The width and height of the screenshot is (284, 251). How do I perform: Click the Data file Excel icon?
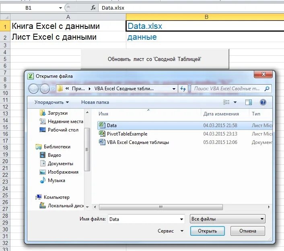click(102, 125)
